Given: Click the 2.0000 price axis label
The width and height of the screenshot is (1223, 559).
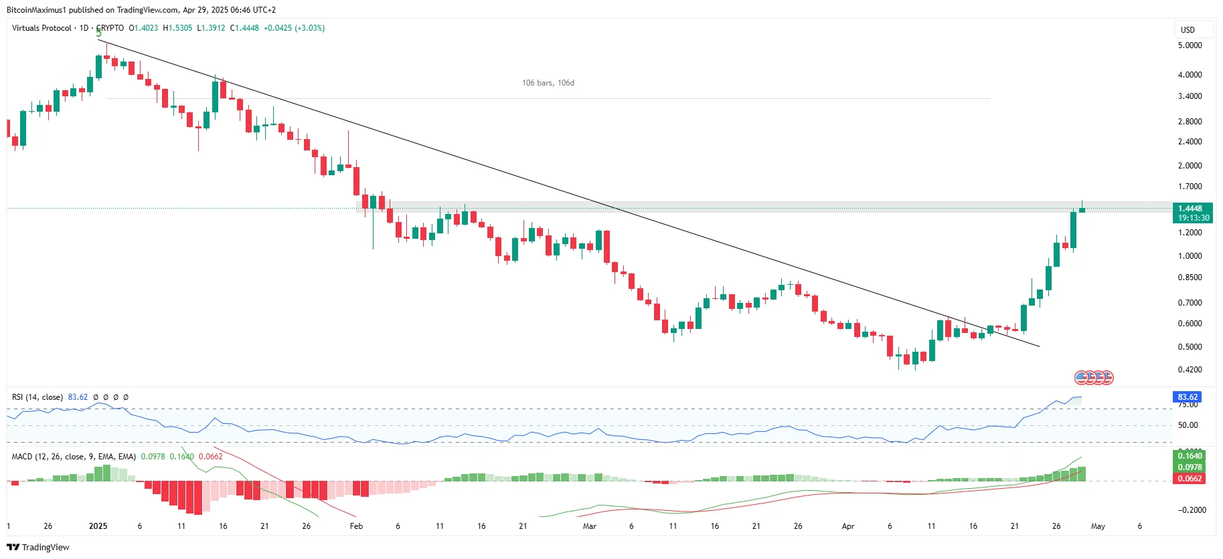Looking at the screenshot, I should 1190,166.
